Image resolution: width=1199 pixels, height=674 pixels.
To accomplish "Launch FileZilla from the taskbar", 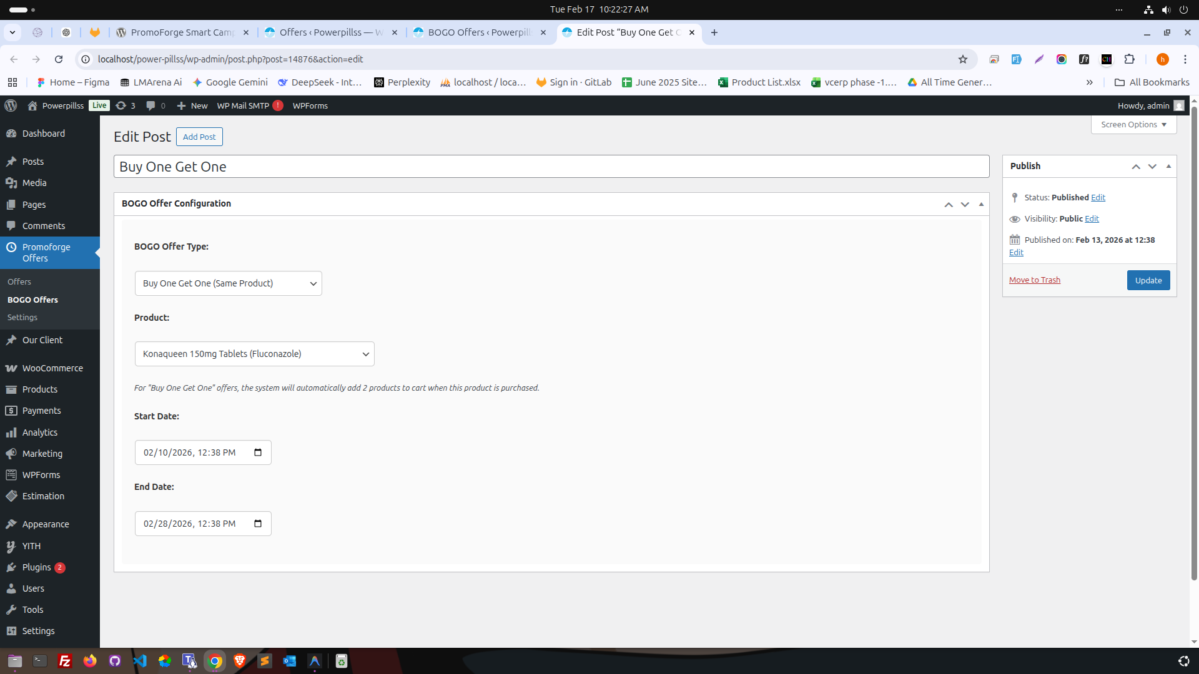I will [x=64, y=661].
